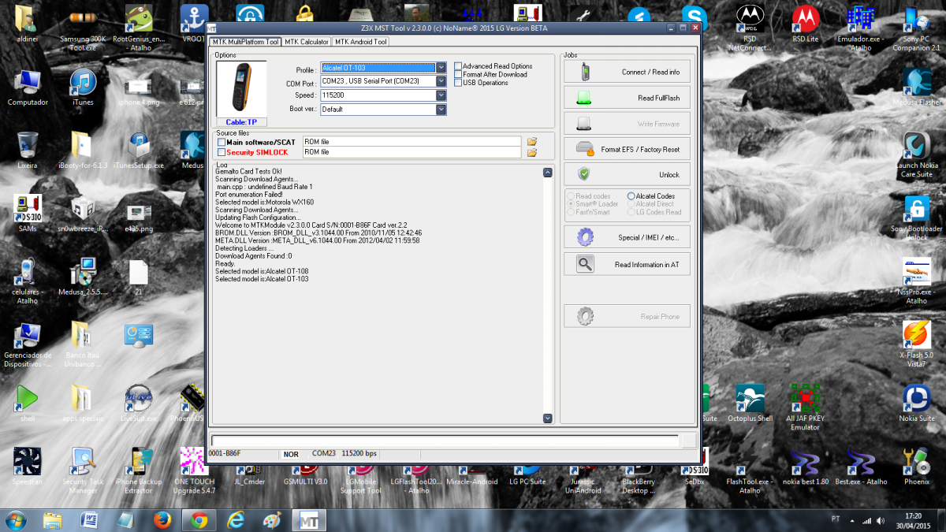Tick the Format After Download checkbox

click(458, 74)
